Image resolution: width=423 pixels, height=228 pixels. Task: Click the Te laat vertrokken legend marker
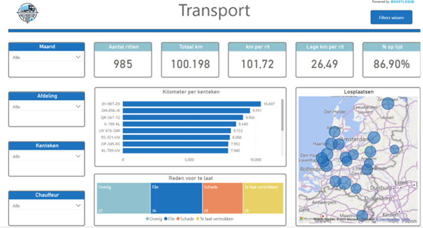click(198, 219)
